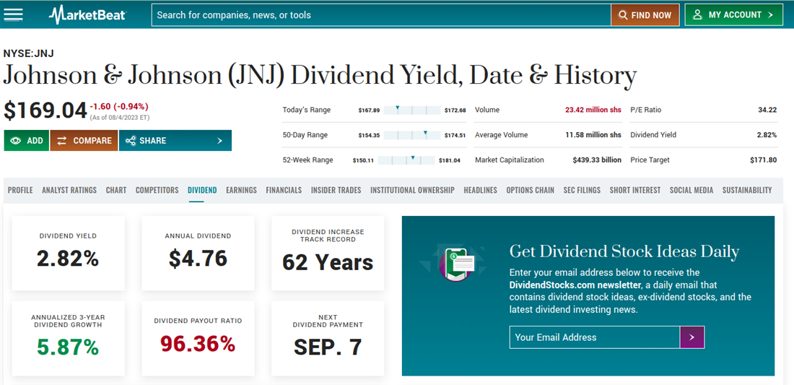Image resolution: width=794 pixels, height=385 pixels.
Task: Click the $150.11 52-week low value
Action: [x=363, y=160]
